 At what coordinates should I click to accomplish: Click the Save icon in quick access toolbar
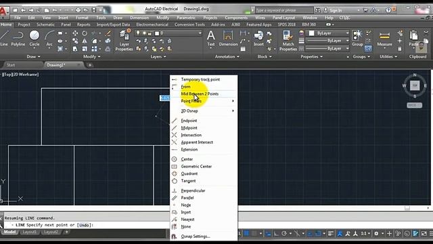[x=94, y=10]
